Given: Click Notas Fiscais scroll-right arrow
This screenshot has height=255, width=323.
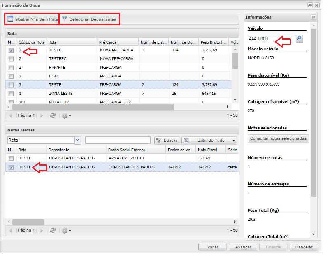Looking at the screenshot, I should (x=235, y=222).
